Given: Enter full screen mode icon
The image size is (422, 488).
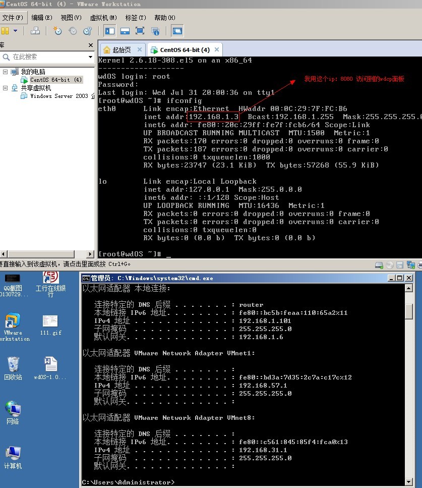Looking at the screenshot, I should click(140, 31).
